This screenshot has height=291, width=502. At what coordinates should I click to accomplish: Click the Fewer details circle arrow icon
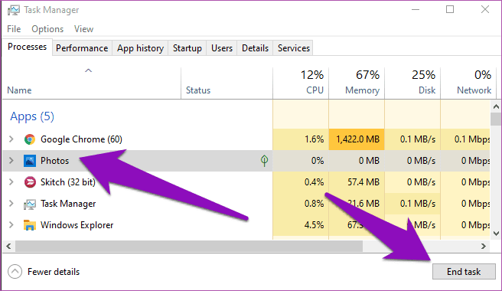pyautogui.click(x=15, y=272)
